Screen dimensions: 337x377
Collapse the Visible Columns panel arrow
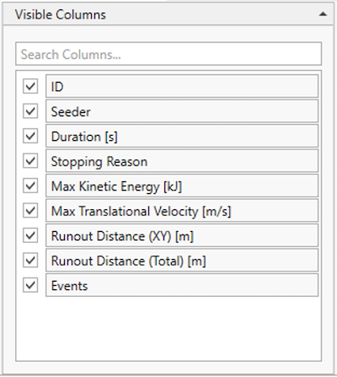coord(323,14)
